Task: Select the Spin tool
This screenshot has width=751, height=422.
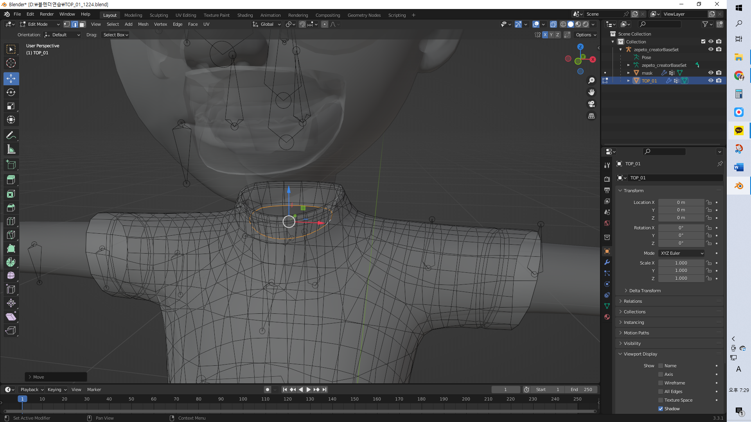Action: [11, 262]
